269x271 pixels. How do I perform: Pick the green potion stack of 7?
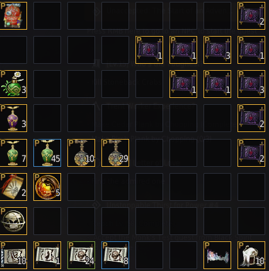tap(13, 153)
